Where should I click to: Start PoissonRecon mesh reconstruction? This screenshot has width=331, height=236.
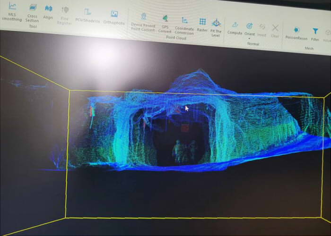click(296, 34)
